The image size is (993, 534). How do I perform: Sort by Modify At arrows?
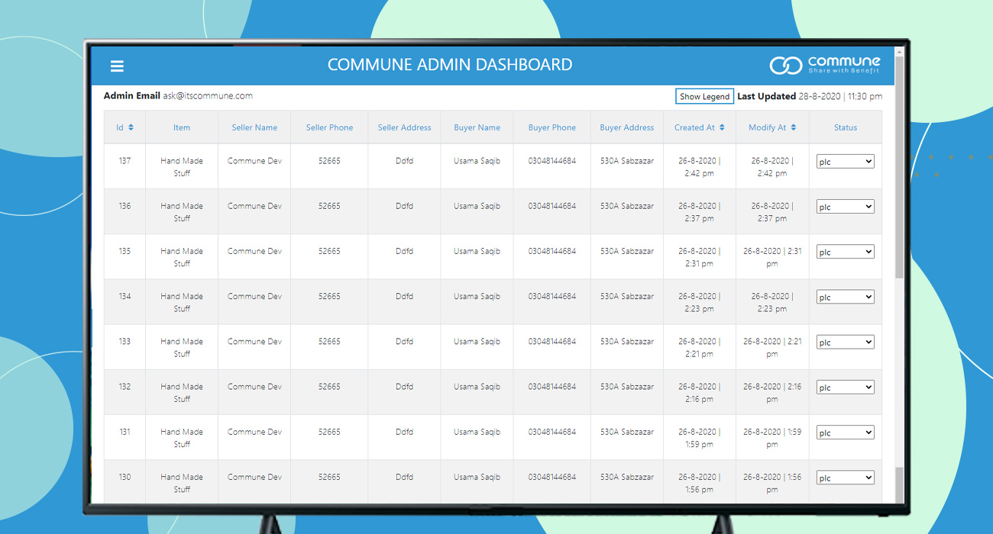click(794, 127)
